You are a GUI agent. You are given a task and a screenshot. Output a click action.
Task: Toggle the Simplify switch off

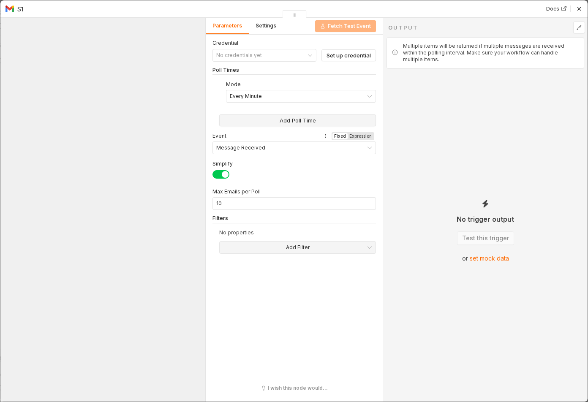221,174
